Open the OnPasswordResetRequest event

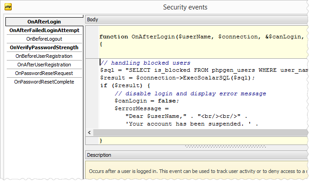click(x=44, y=73)
